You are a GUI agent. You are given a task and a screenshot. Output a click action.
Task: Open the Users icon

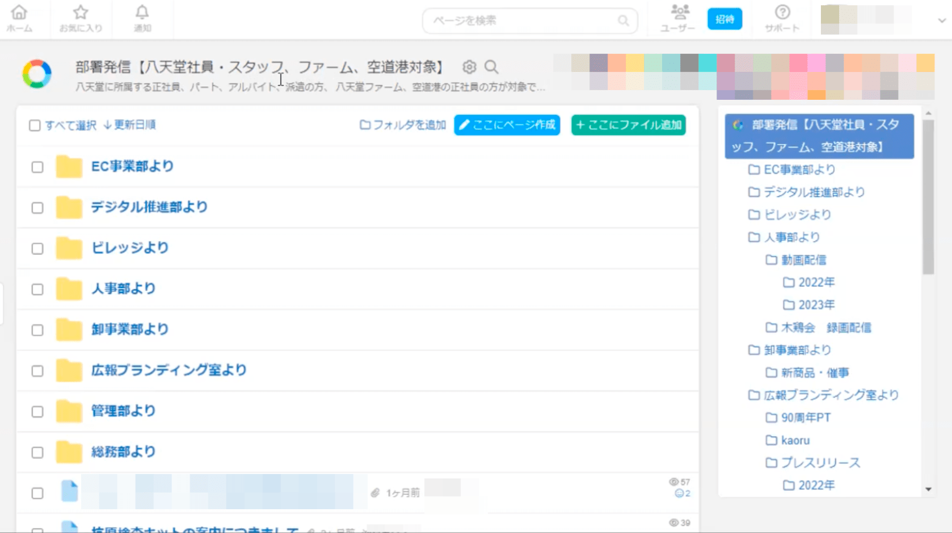coord(679,11)
